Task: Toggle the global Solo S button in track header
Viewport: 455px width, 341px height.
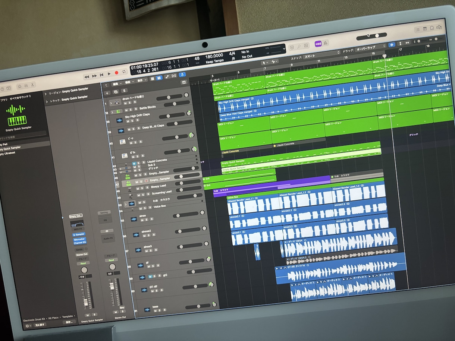Action: click(x=124, y=90)
